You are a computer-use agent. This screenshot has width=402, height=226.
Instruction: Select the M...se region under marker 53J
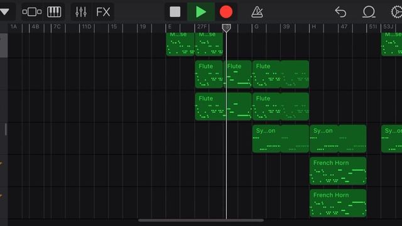[x=391, y=44]
